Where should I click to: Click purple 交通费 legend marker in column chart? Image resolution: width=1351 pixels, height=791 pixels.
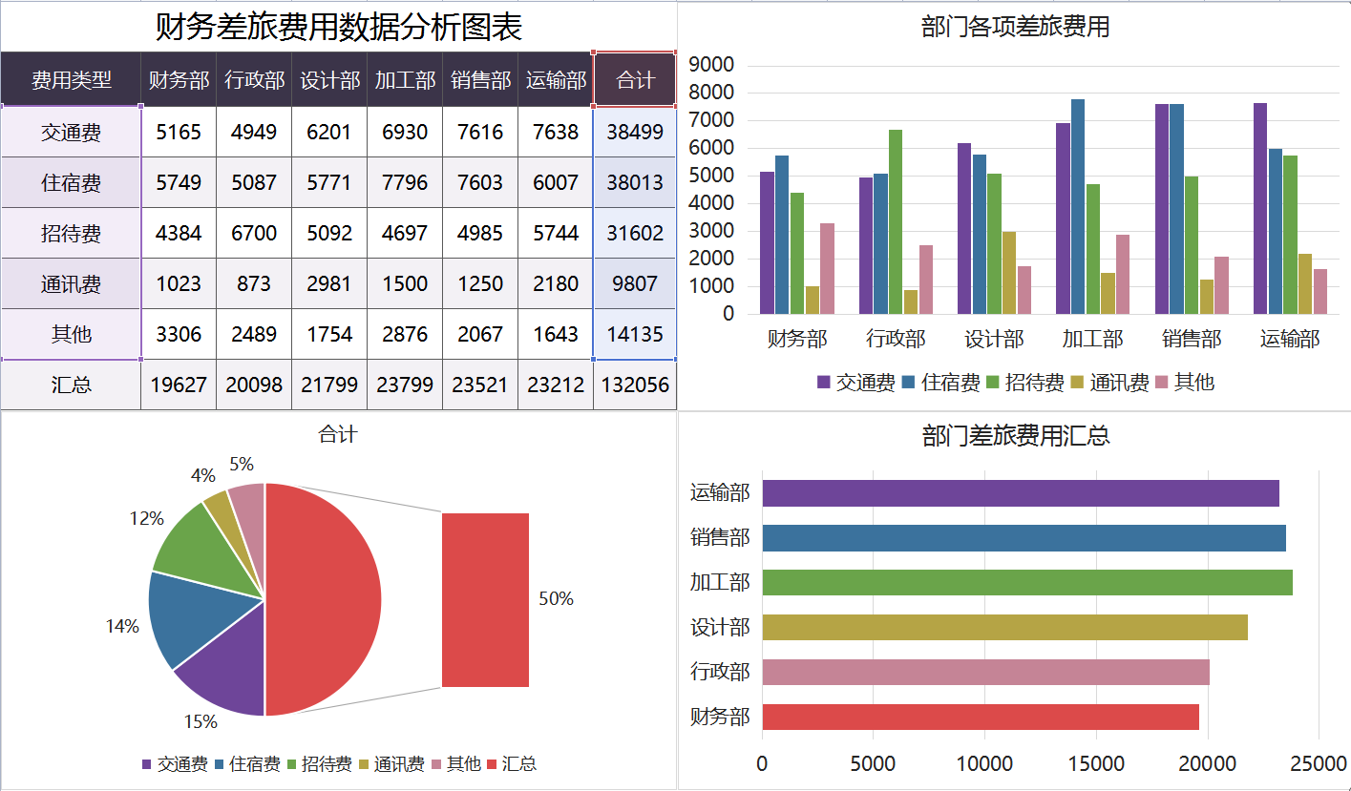[823, 383]
